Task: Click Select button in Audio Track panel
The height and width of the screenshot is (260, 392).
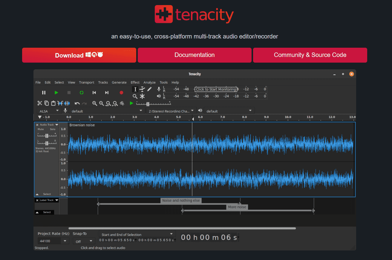Action: click(x=47, y=194)
